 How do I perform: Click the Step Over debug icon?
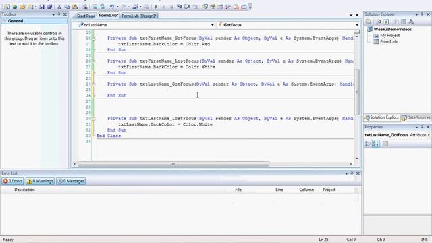(x=187, y=7)
